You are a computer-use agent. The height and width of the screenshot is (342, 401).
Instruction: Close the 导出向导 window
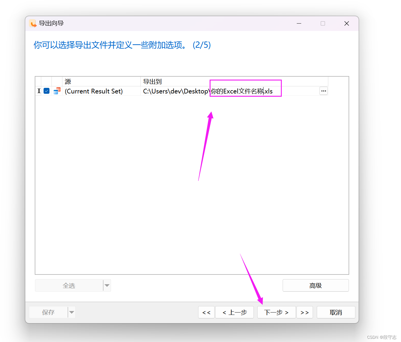[347, 23]
